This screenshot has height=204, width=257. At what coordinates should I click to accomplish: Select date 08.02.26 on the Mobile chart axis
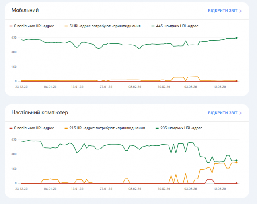click(134, 86)
